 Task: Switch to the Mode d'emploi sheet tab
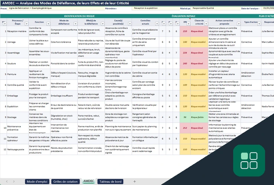(37, 182)
